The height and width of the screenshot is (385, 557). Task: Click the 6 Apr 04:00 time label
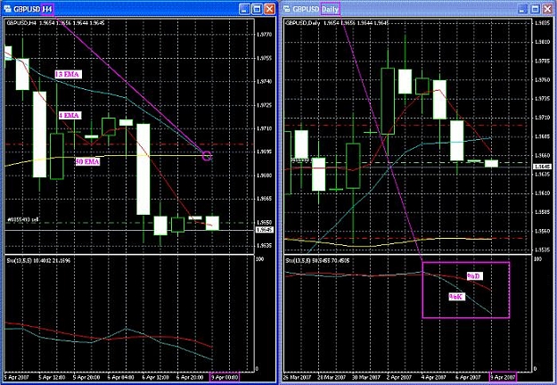pyautogui.click(x=121, y=377)
